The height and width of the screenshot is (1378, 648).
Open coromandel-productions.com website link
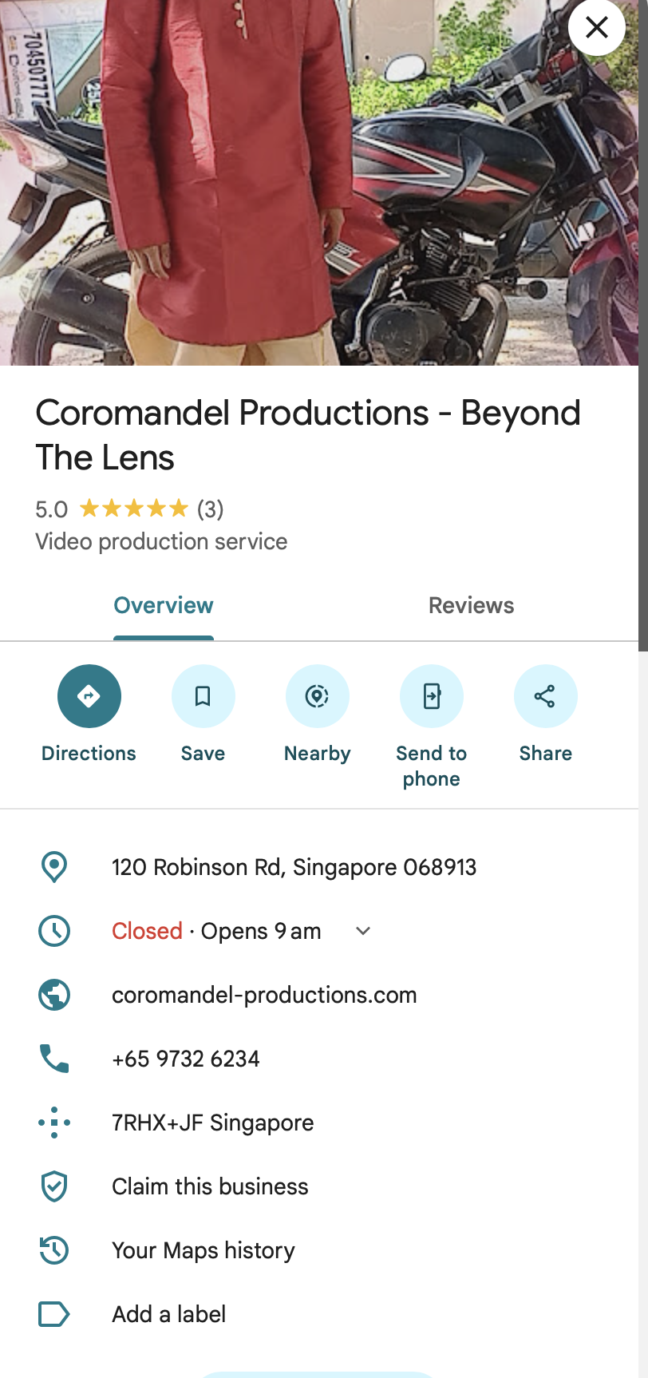click(x=264, y=995)
